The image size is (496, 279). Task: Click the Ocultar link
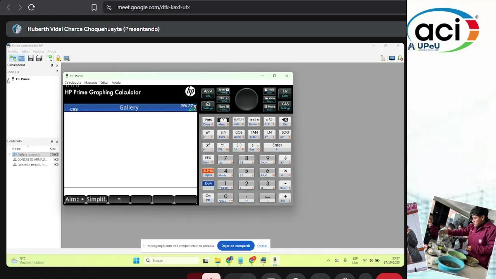click(x=262, y=246)
